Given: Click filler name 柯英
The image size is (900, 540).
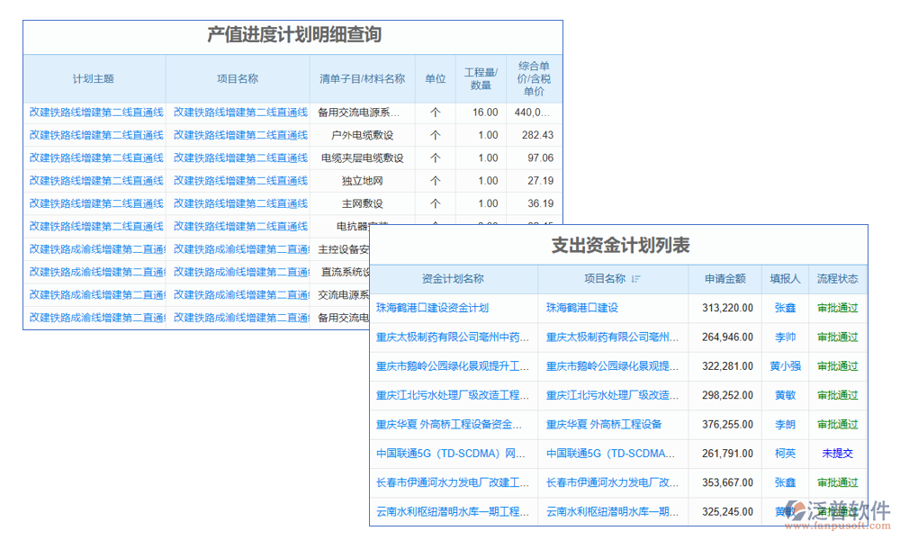Looking at the screenshot, I should coord(786,454).
